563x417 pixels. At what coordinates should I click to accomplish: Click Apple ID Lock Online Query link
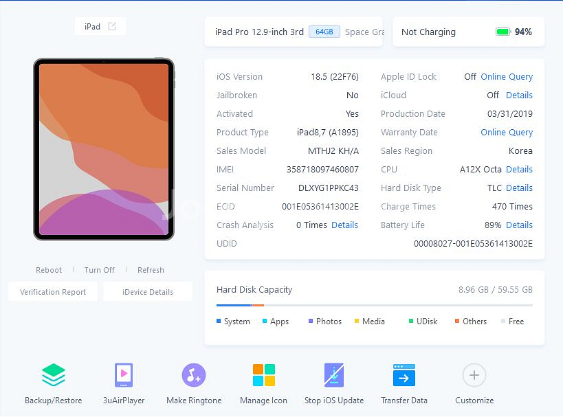pos(507,77)
